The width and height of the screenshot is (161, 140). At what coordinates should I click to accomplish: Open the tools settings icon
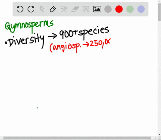pos(64,9)
